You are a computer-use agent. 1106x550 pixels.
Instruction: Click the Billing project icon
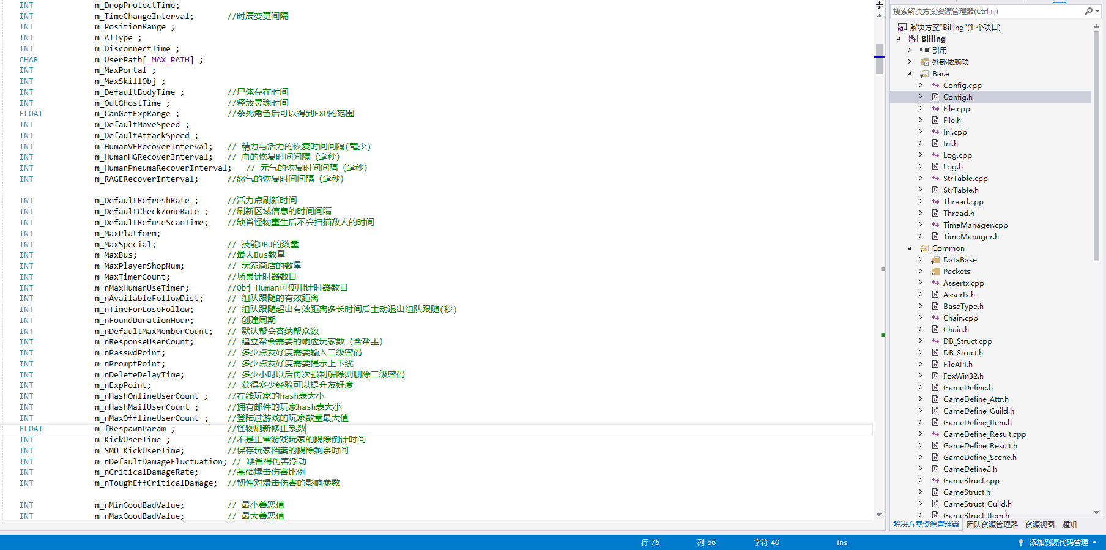[913, 39]
